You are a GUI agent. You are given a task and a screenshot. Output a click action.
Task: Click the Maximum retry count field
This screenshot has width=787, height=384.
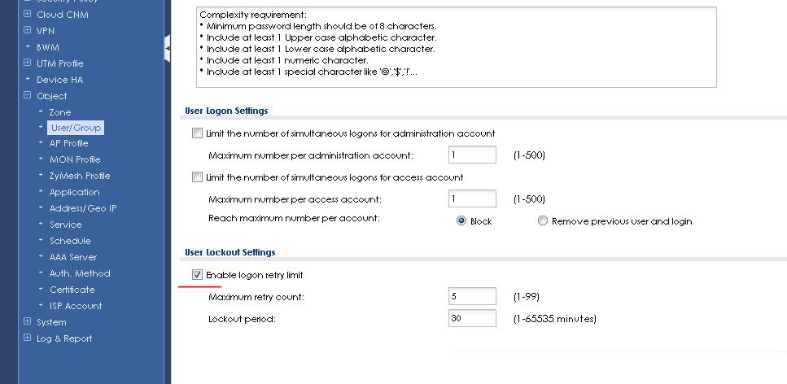[x=472, y=297]
